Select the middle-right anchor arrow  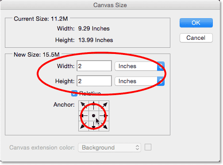pyautogui.click(x=104, y=116)
